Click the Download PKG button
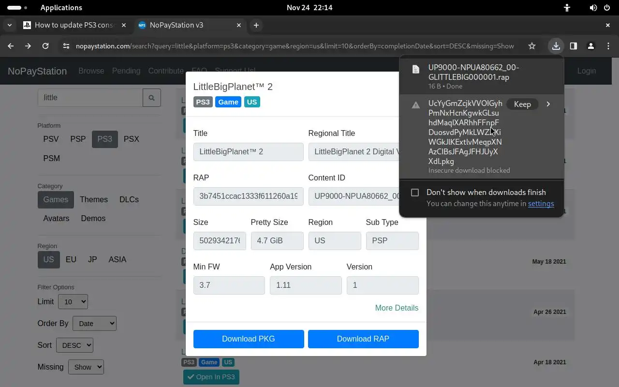 point(249,339)
